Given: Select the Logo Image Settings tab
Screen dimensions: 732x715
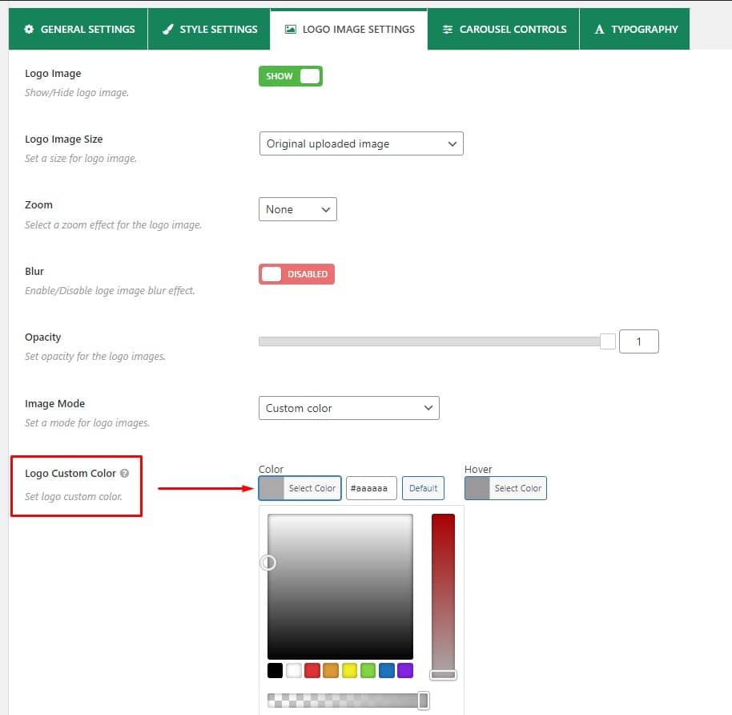Looking at the screenshot, I should click(348, 29).
